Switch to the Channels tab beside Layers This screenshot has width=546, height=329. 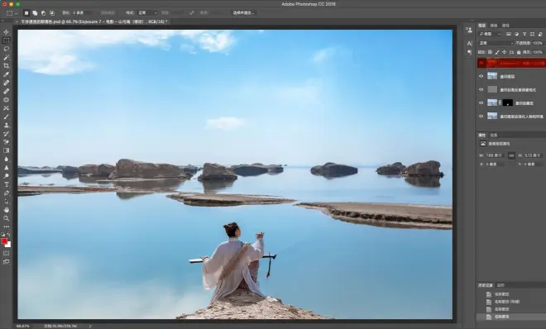494,26
